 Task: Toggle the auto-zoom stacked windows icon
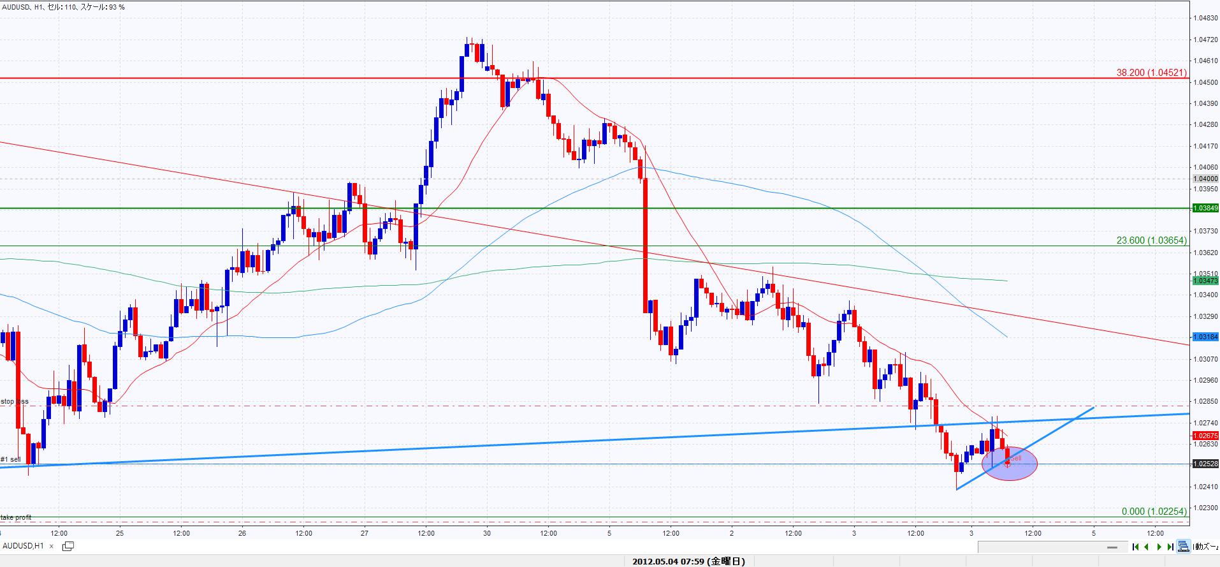pos(1184,546)
